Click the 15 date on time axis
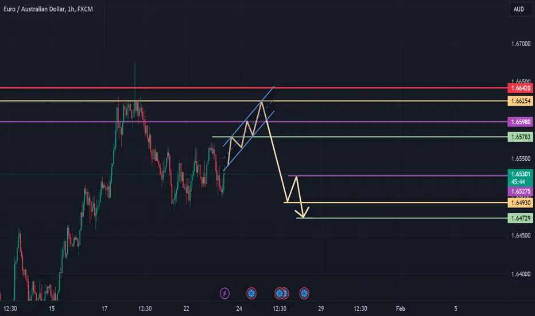Image resolution: width=535 pixels, height=316 pixels. point(52,309)
